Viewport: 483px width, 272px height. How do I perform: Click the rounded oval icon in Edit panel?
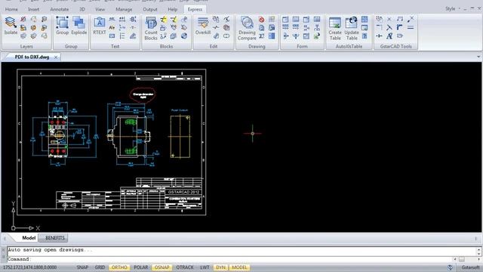click(x=226, y=36)
